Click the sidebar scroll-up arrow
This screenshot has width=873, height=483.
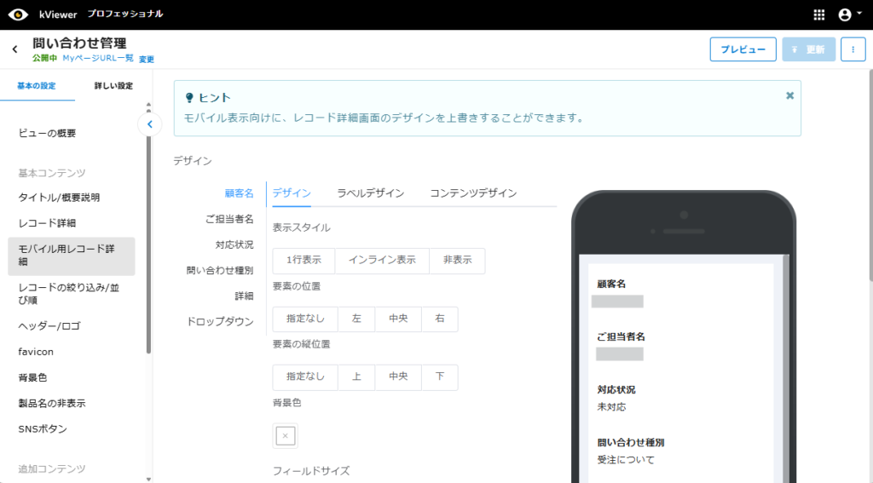click(x=148, y=105)
